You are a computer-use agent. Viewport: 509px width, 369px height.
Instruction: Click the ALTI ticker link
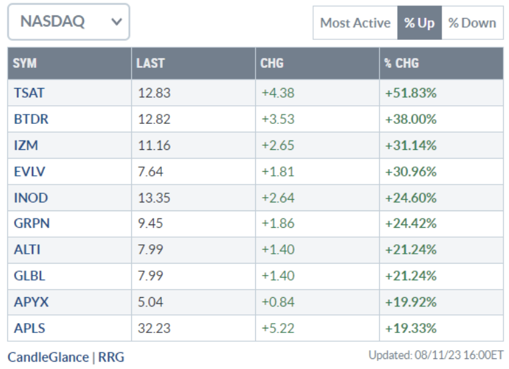click(x=27, y=250)
